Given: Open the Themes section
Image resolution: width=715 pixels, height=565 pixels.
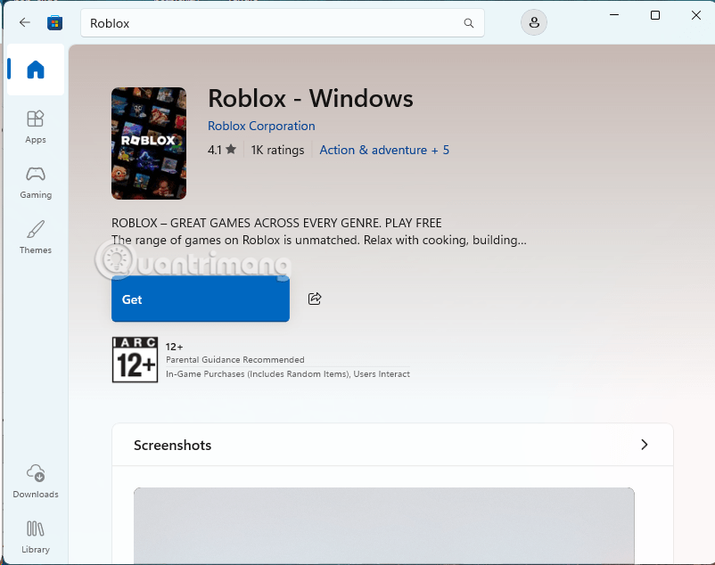Looking at the screenshot, I should [x=36, y=237].
